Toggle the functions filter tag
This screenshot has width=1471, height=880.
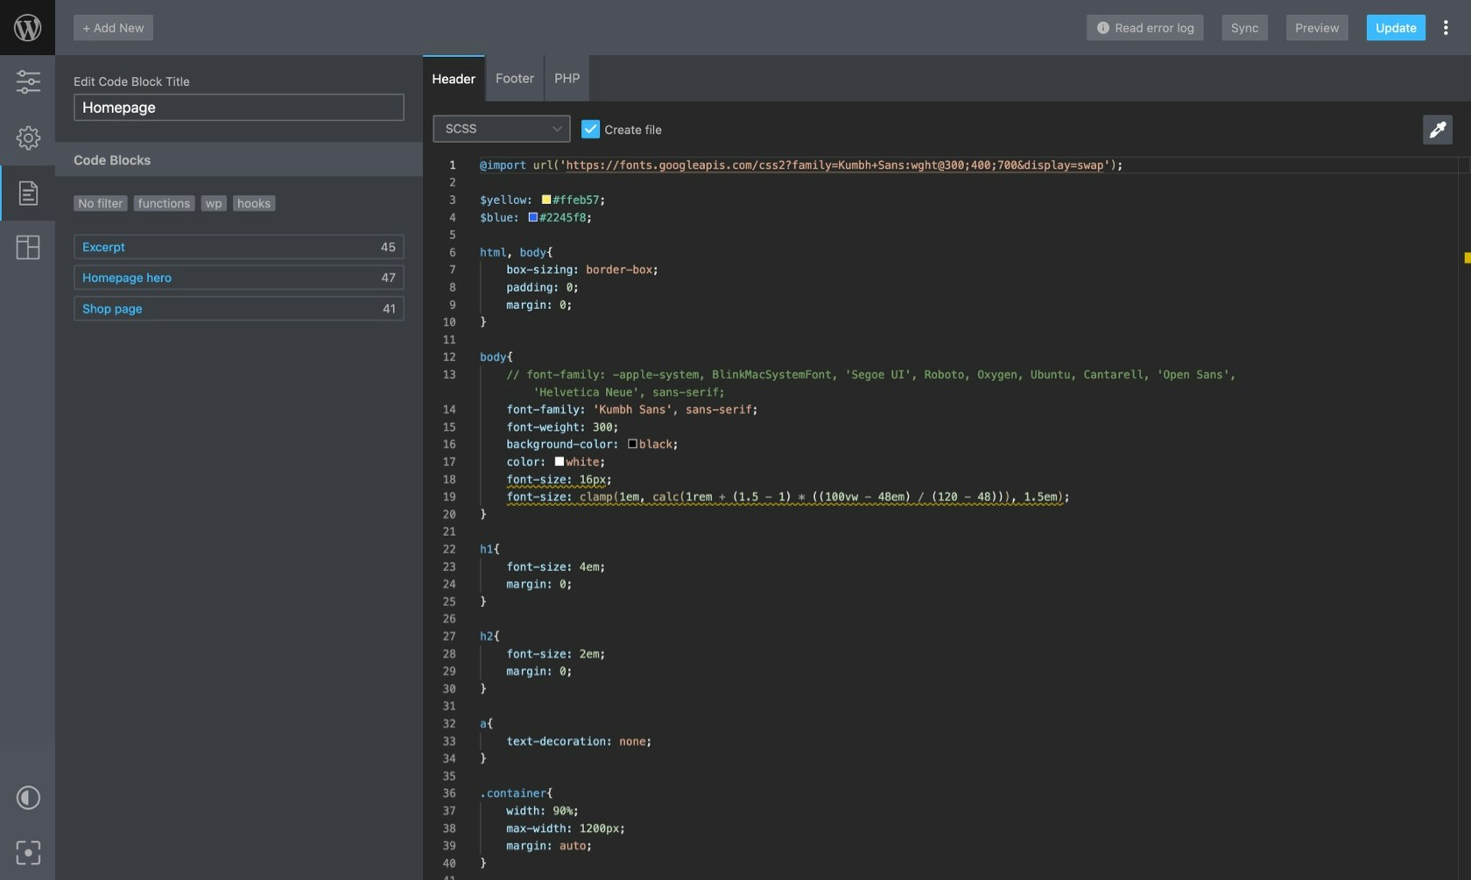pyautogui.click(x=164, y=203)
